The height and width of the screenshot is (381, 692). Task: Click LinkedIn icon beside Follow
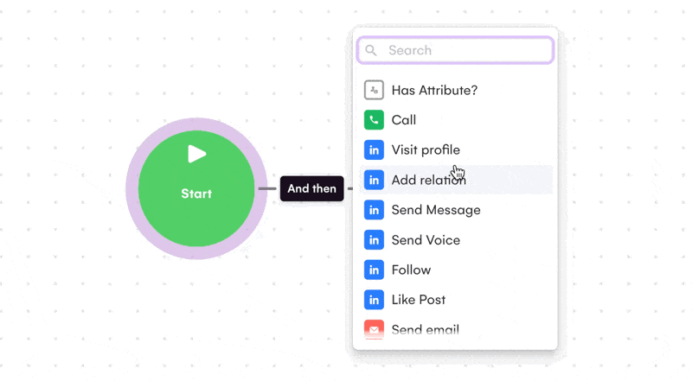(374, 270)
